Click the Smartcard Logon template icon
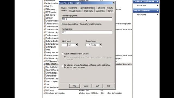 [x=45, y=73]
